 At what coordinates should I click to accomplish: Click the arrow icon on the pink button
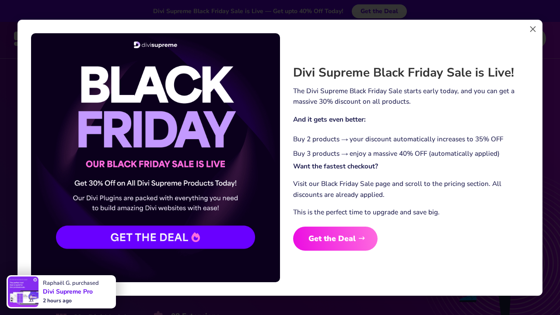(x=361, y=238)
